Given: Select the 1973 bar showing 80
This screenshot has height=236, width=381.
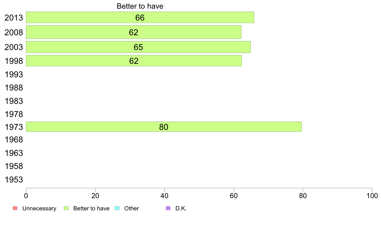Looking at the screenshot, I should [x=164, y=127].
